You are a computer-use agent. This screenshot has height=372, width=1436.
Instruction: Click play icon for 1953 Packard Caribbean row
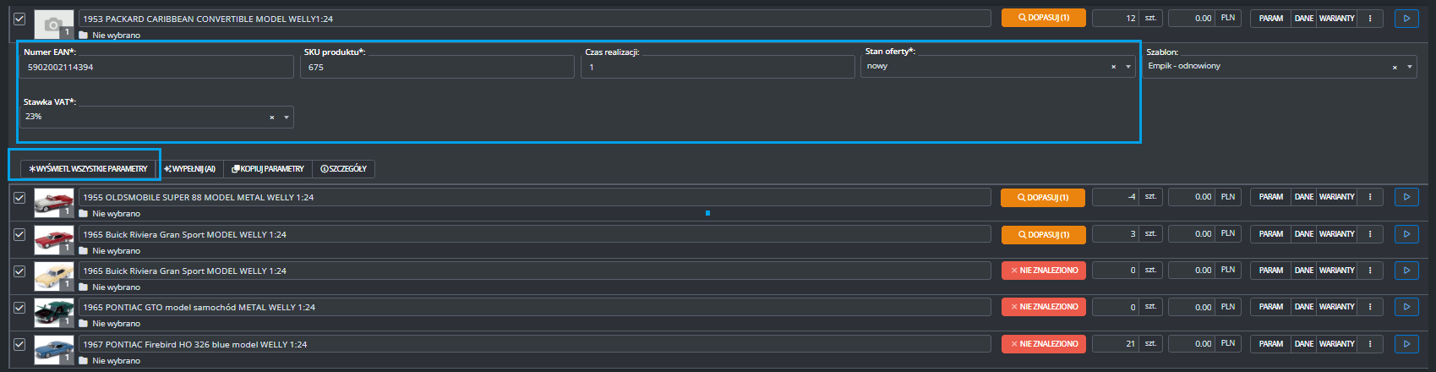pyautogui.click(x=1406, y=18)
